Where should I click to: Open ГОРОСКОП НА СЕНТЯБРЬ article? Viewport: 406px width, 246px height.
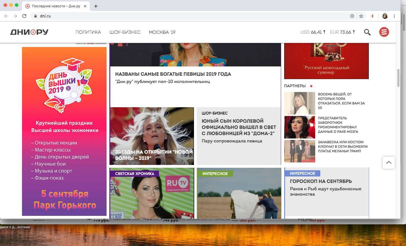[321, 181]
